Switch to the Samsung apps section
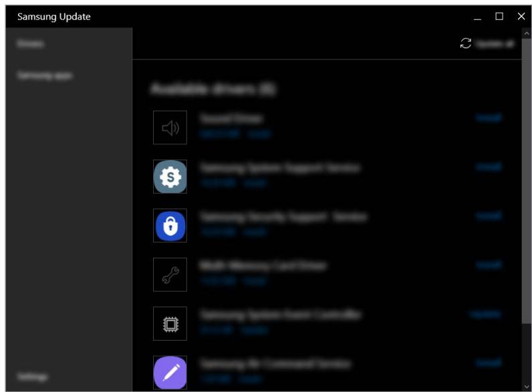This screenshot has height=392, width=532. 45,75
